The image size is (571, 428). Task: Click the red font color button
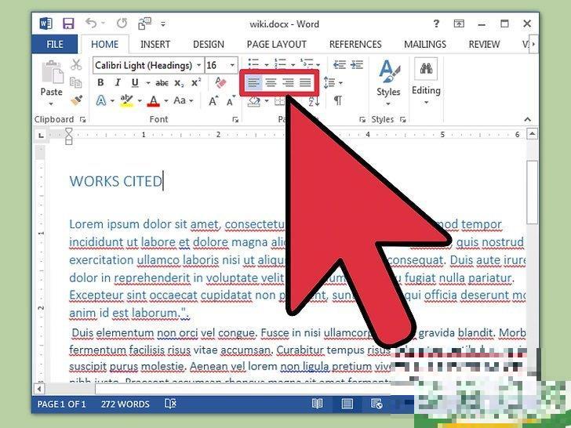tap(153, 100)
